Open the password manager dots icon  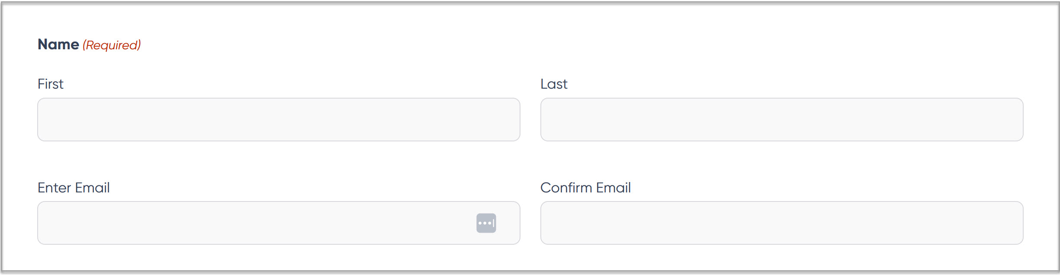(486, 223)
